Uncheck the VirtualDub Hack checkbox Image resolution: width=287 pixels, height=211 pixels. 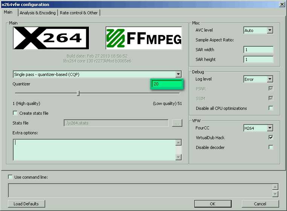pos(271,137)
